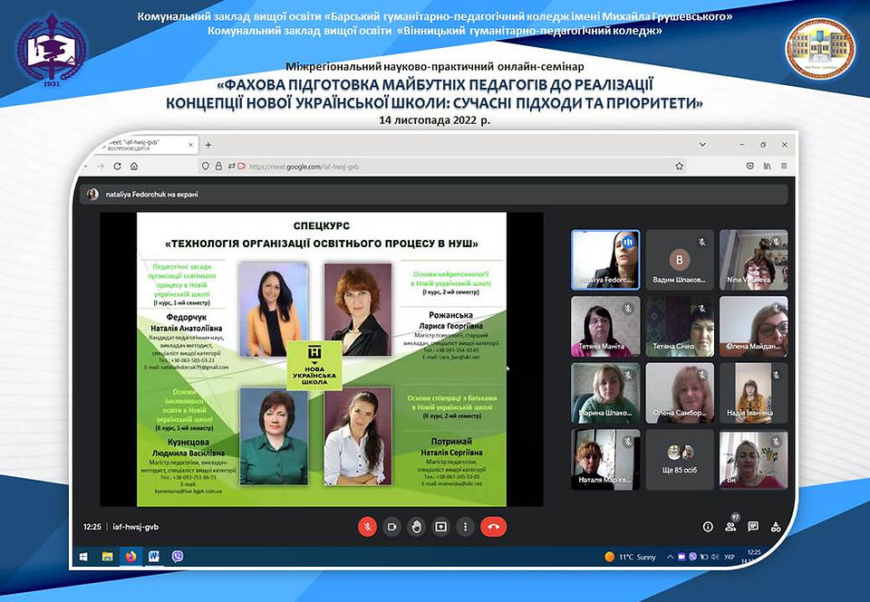Expand the list all tabs chevron
The image size is (870, 602).
click(x=702, y=144)
